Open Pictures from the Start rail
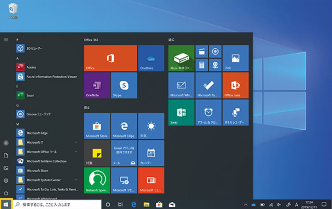 [6, 168]
